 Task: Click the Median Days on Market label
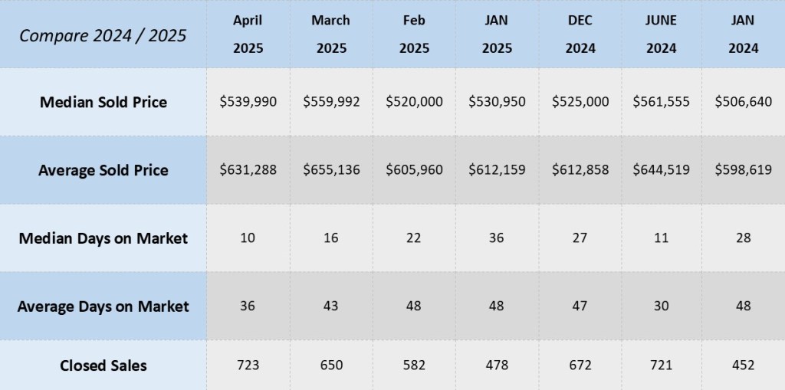(x=103, y=238)
